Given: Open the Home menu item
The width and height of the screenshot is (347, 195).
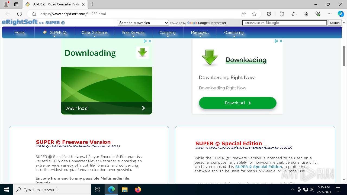Looking at the screenshot, I should click(20, 32).
